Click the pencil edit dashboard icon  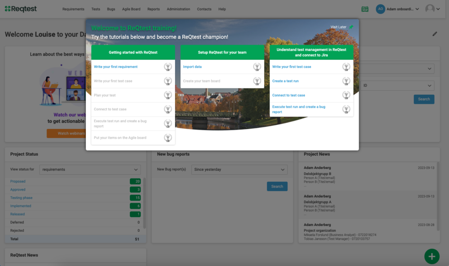pyautogui.click(x=435, y=34)
